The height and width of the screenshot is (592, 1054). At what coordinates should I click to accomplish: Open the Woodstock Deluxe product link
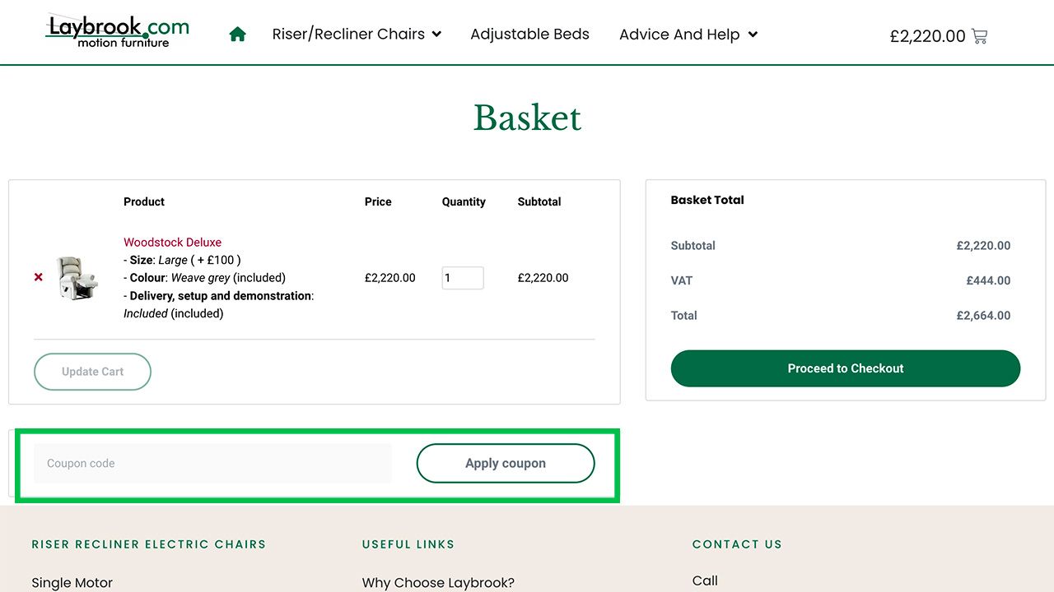coord(172,243)
